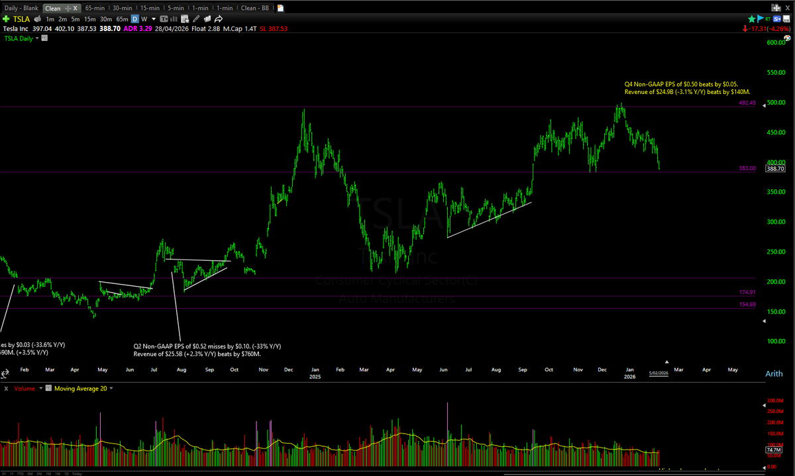Click the window move arrows icon top right
The width and height of the screenshot is (795, 476).
pos(776,7)
